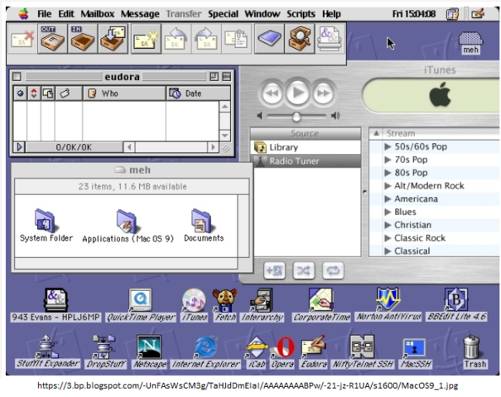
Task: Sort eudora mailbox by Date column
Action: [198, 93]
